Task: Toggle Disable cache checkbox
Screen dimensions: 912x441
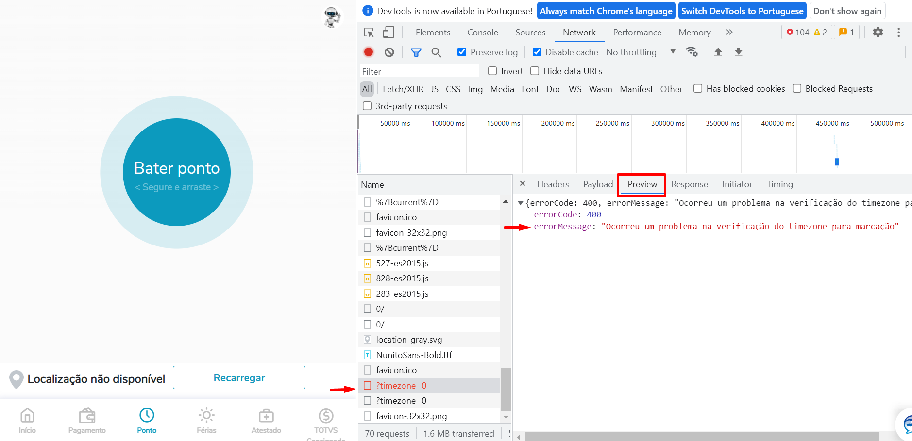Action: pos(537,52)
